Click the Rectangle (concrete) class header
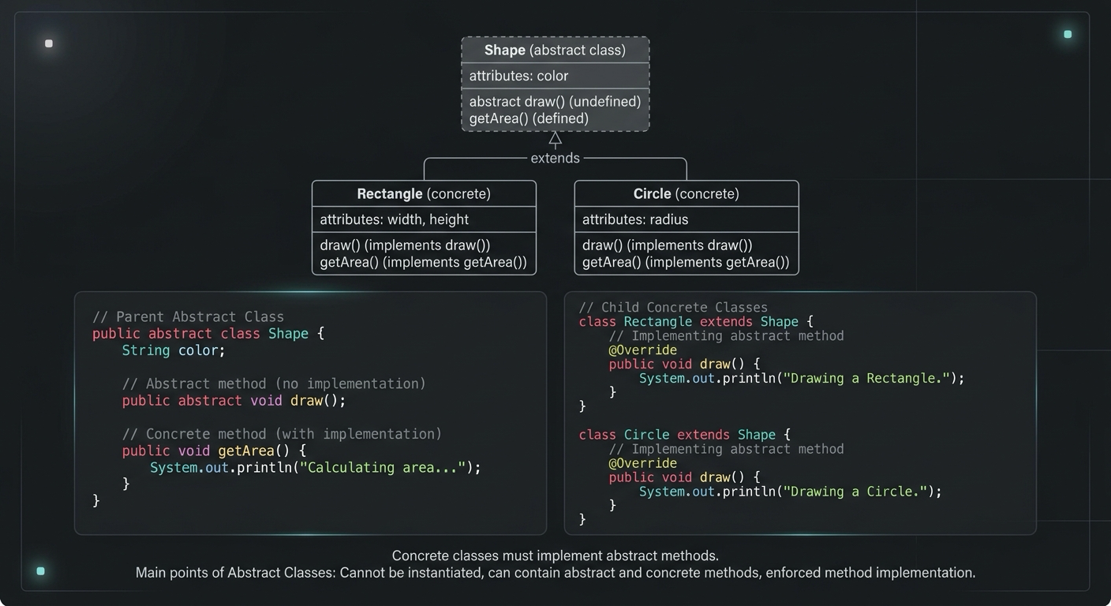The image size is (1111, 606). point(424,193)
